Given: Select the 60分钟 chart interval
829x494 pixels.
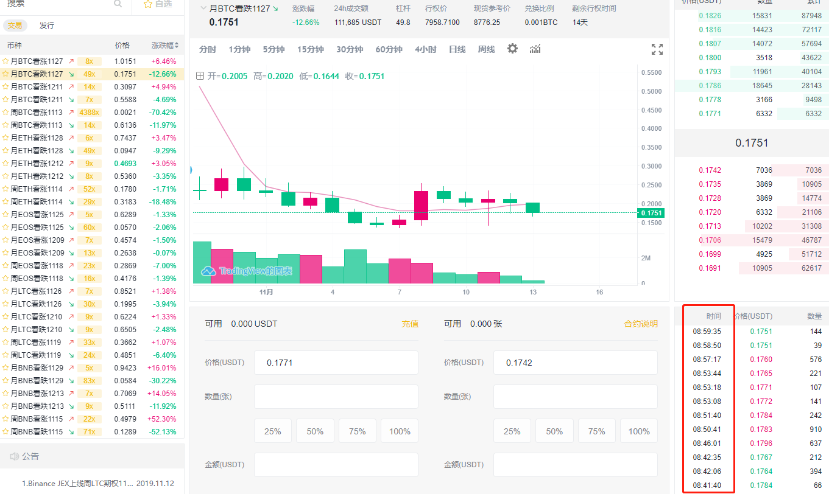Looking at the screenshot, I should pyautogui.click(x=389, y=49).
